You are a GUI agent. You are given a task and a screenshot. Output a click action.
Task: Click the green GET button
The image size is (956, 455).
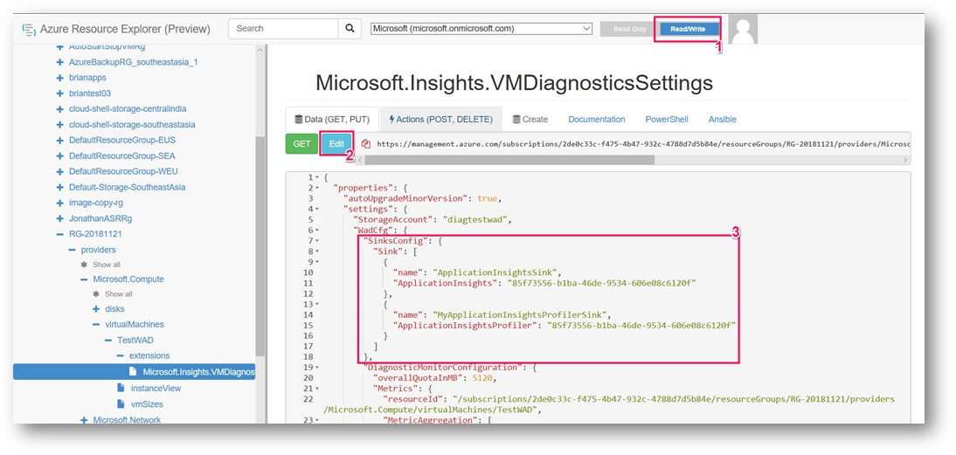point(301,144)
